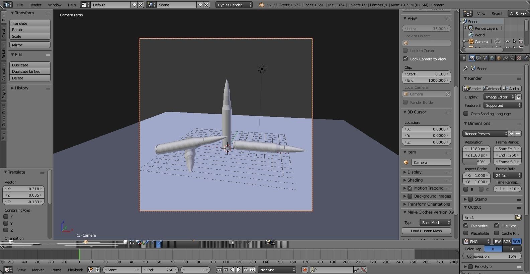
Task: Toggle Camera selectability arrow icon in Outliner
Action: (514, 41)
